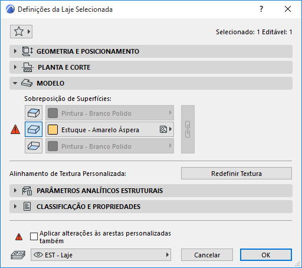Screen dimensions: 302x268
Task: Expand the Planta e Corte panel
Action: tap(151, 67)
